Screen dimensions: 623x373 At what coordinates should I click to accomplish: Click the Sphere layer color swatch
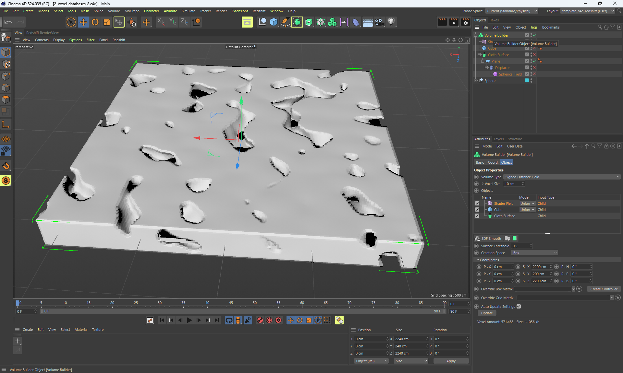tap(527, 81)
